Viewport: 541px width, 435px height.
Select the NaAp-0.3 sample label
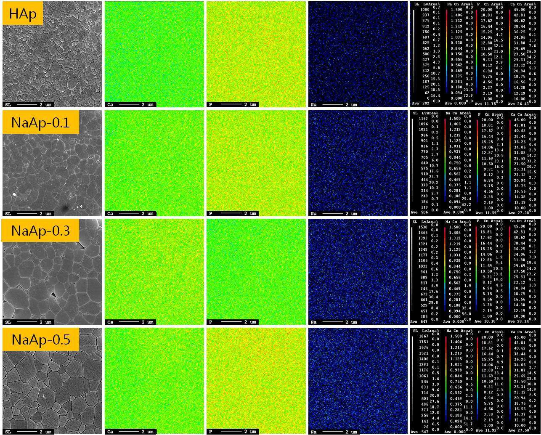point(40,230)
